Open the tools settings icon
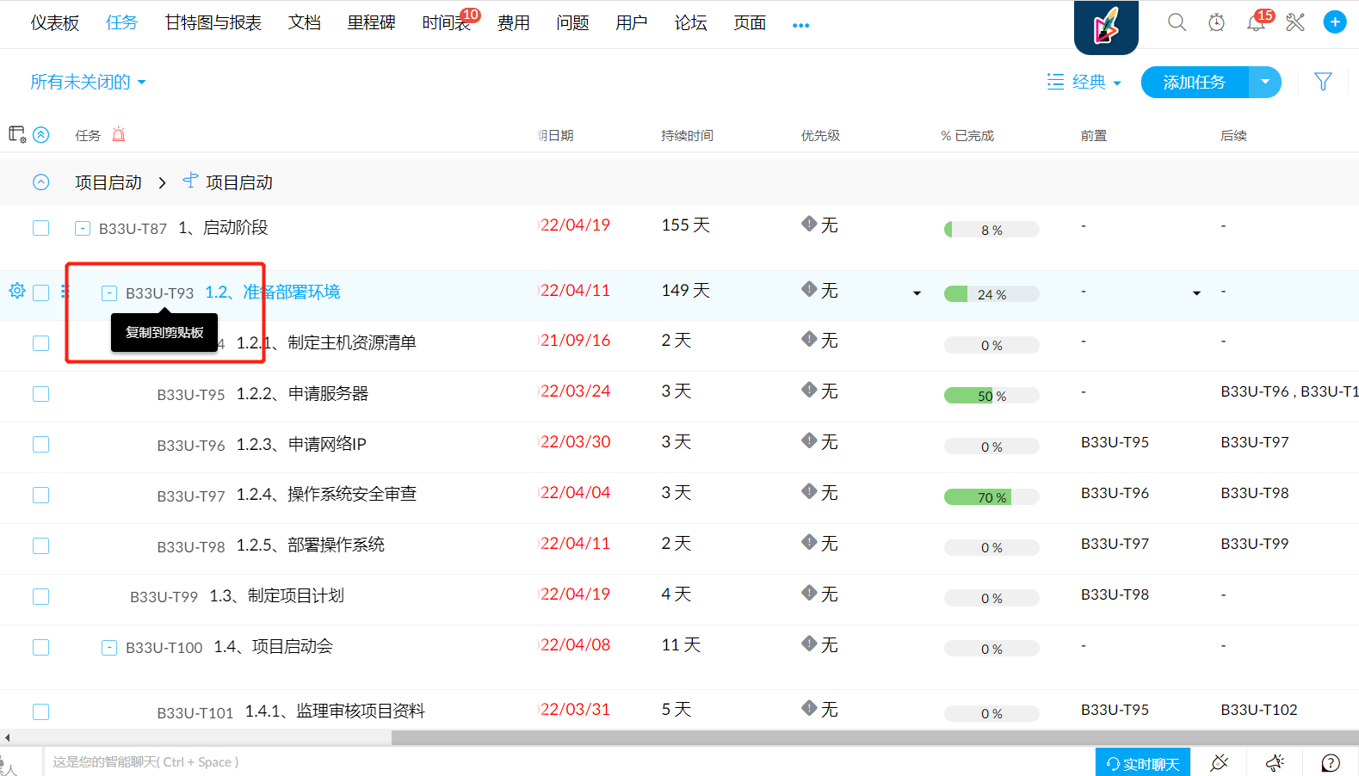This screenshot has width=1359, height=776. [1295, 22]
